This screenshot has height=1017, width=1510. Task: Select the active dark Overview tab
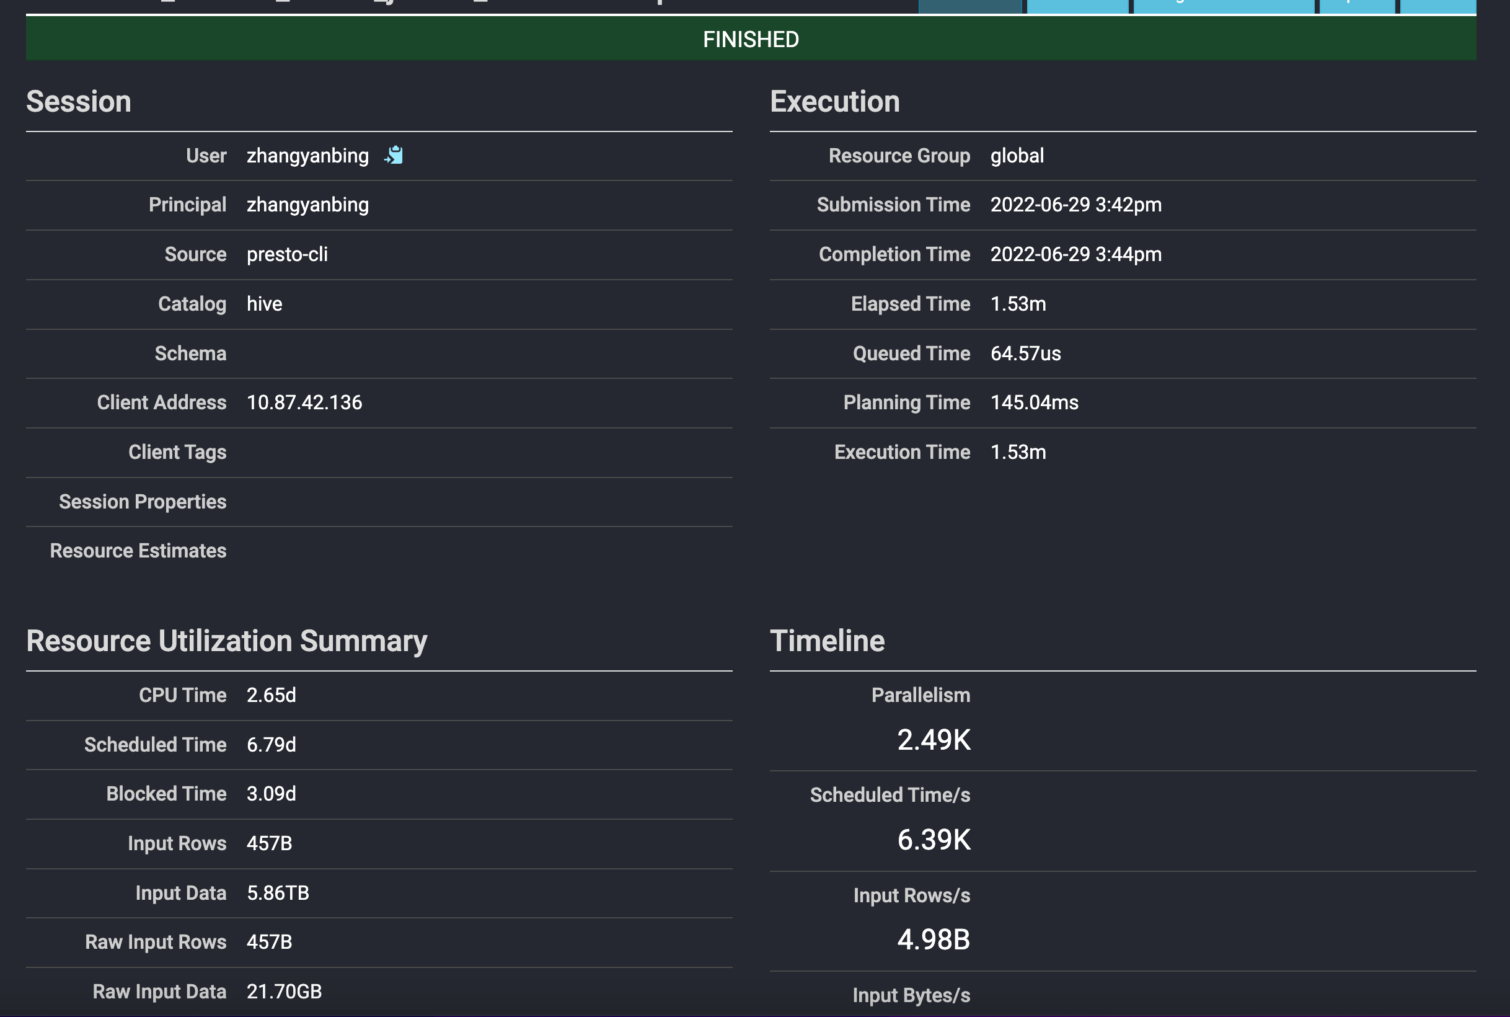click(969, 6)
